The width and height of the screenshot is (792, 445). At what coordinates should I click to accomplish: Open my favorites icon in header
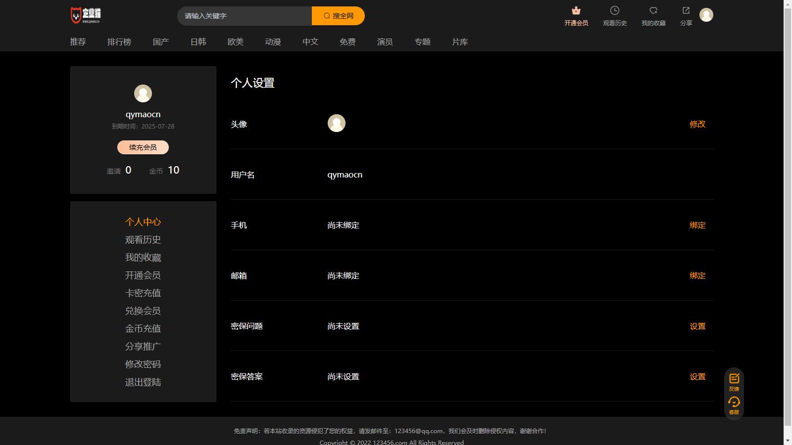click(653, 11)
